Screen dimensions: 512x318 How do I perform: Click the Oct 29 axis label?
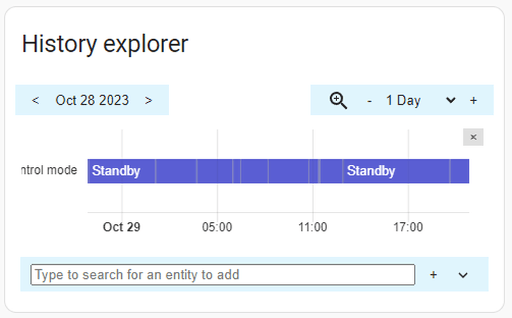click(x=121, y=227)
